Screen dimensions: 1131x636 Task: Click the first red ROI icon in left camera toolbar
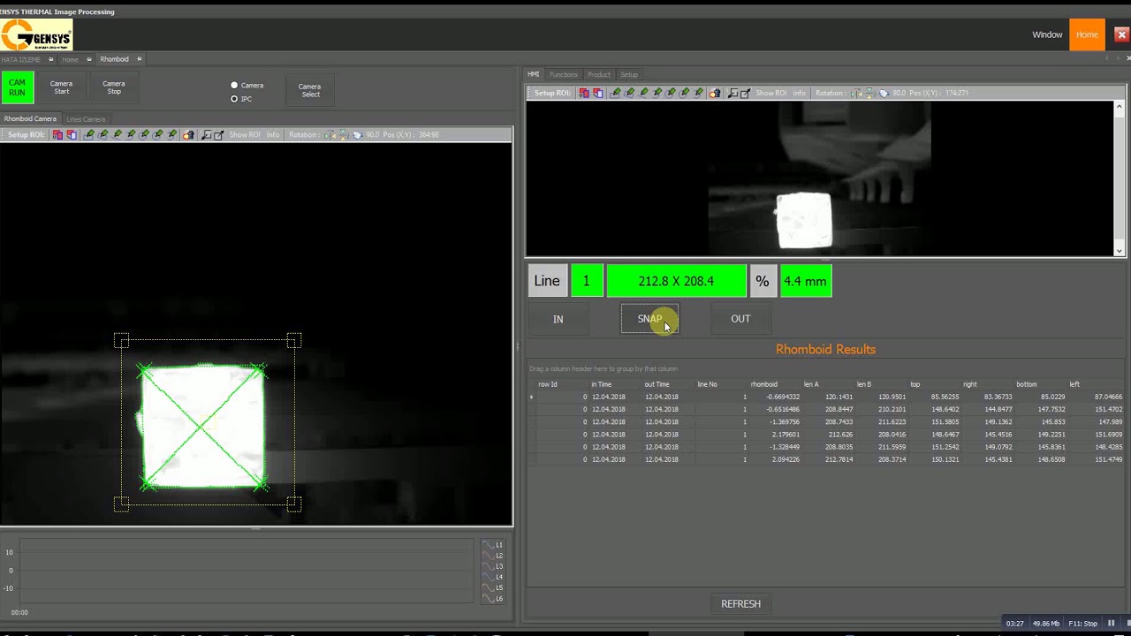[57, 134]
